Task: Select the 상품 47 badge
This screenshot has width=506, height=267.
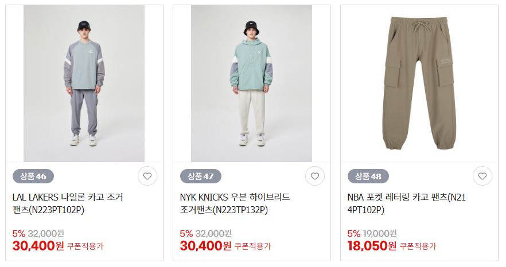Action: point(201,176)
